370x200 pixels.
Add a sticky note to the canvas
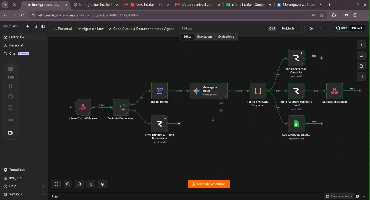point(361,66)
